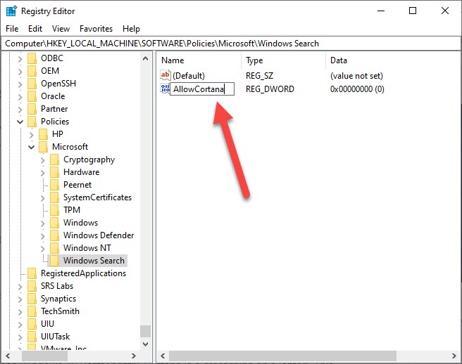Open the Favorites menu
The width and height of the screenshot is (462, 364).
click(96, 29)
